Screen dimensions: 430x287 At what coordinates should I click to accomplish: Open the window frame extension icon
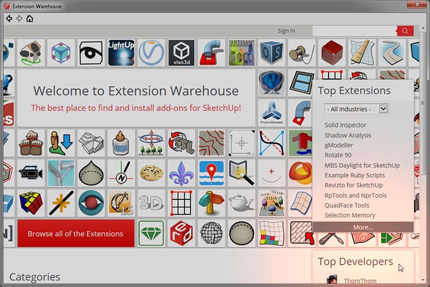(x=302, y=82)
